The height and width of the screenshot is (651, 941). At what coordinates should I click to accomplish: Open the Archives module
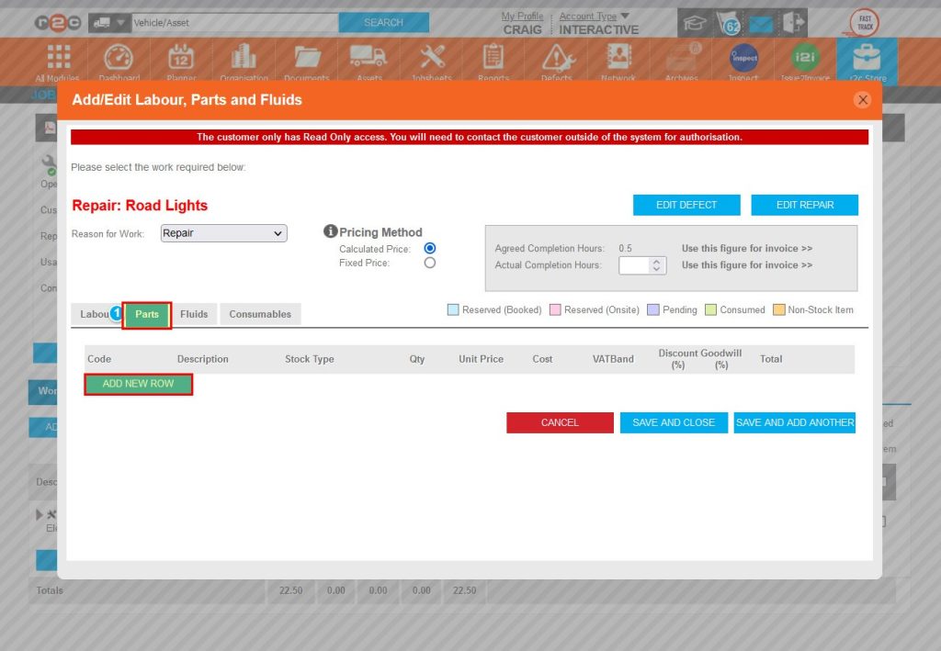(x=680, y=62)
